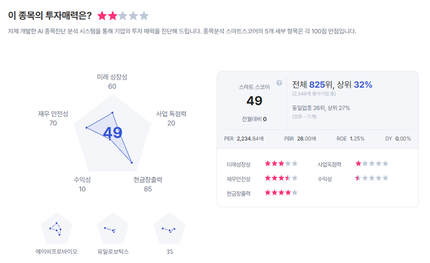Image resolution: width=430 pixels, height=263 pixels.
Task: Select the 미래 성장성 axis label on chart
Action: 112,77
